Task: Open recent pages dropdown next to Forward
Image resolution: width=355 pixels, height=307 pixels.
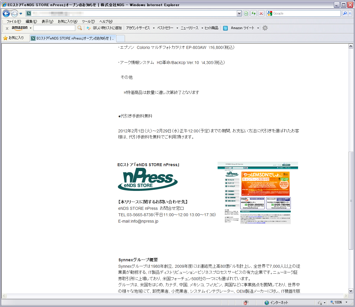Action: [21, 14]
